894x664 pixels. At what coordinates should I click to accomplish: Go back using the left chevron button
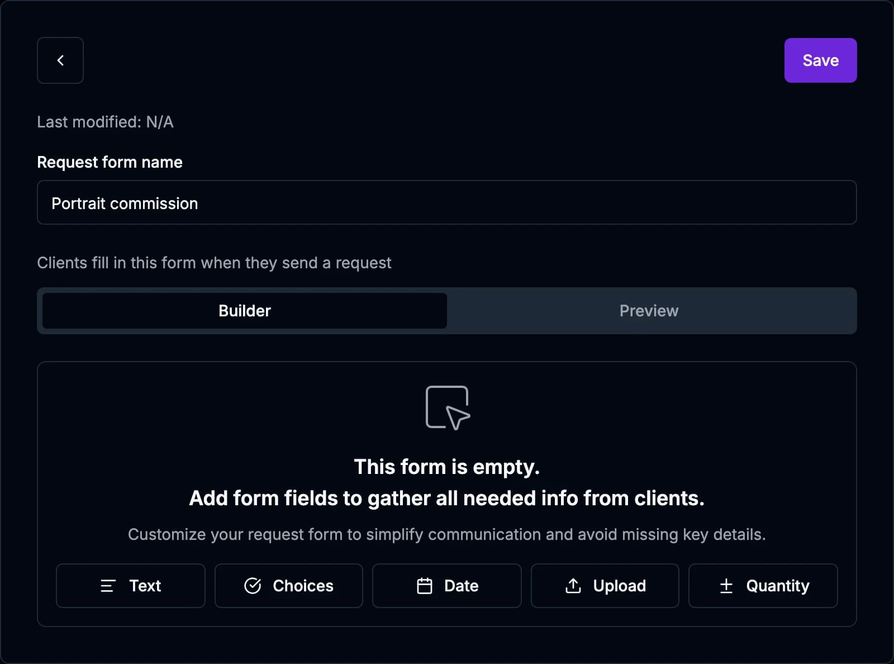(60, 60)
